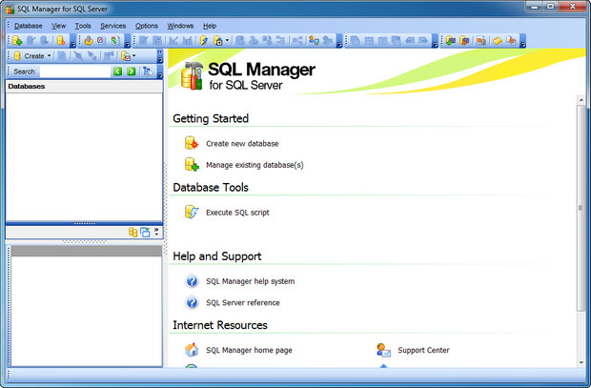
Task: Click the SQL Manager home page house icon
Action: [x=192, y=350]
